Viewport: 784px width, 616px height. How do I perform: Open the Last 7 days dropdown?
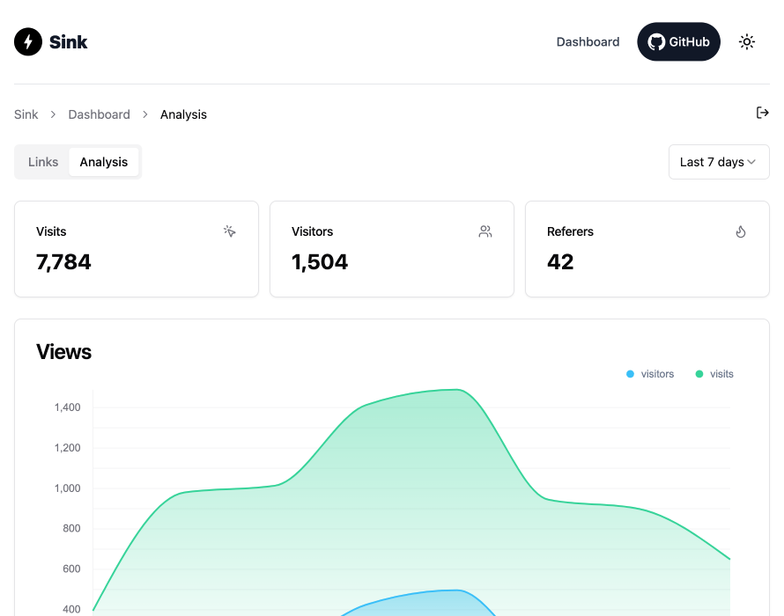[719, 162]
